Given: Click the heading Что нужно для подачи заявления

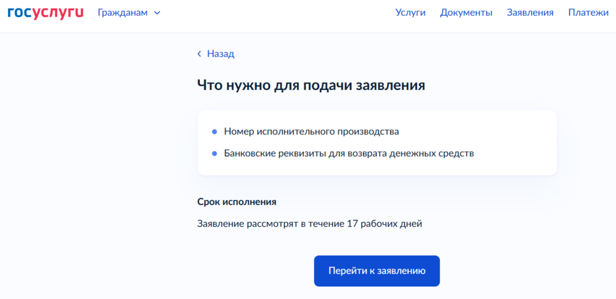Looking at the screenshot, I should 311,85.
